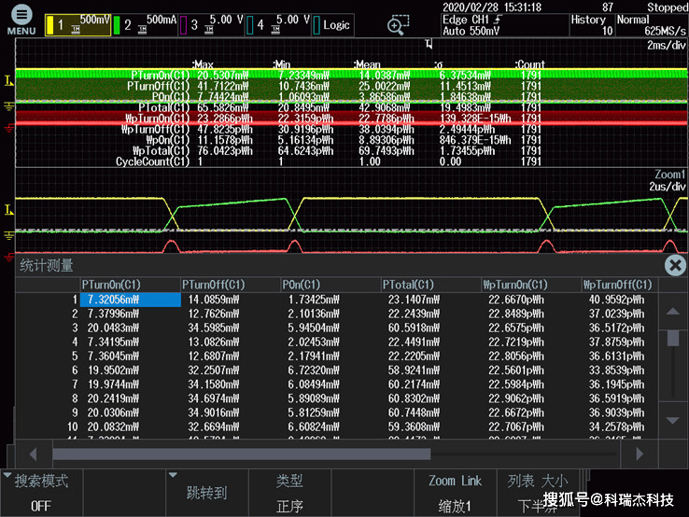This screenshot has width=689, height=517.
Task: Change 列表 大小 list size setting
Action: point(538,493)
